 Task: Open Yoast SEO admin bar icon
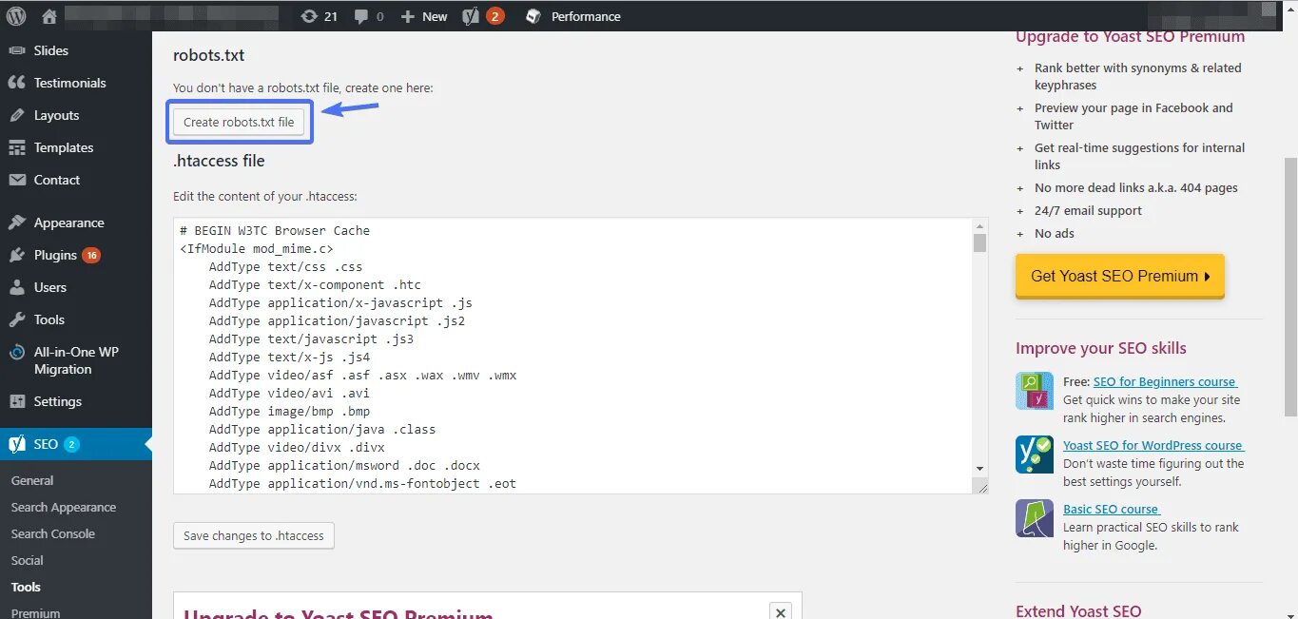(x=470, y=16)
